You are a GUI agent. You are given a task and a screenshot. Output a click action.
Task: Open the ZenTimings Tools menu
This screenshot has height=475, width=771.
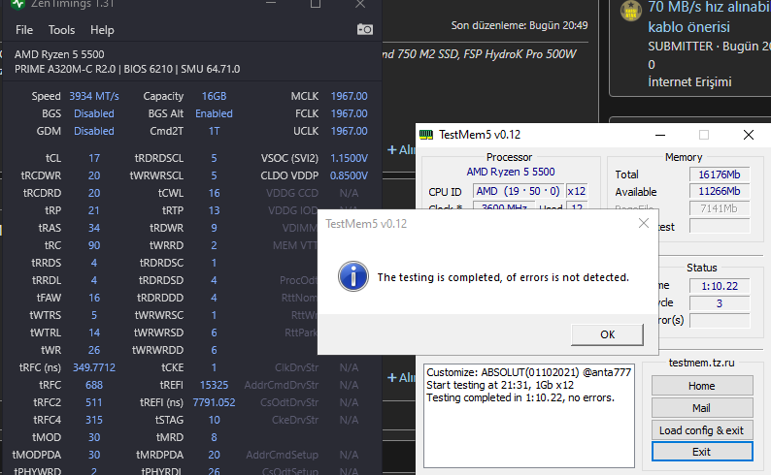pyautogui.click(x=61, y=30)
